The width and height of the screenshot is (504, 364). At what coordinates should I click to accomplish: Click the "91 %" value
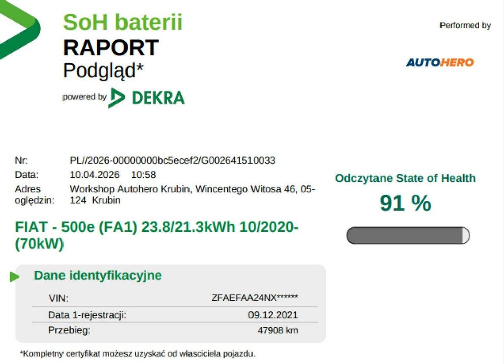click(405, 203)
